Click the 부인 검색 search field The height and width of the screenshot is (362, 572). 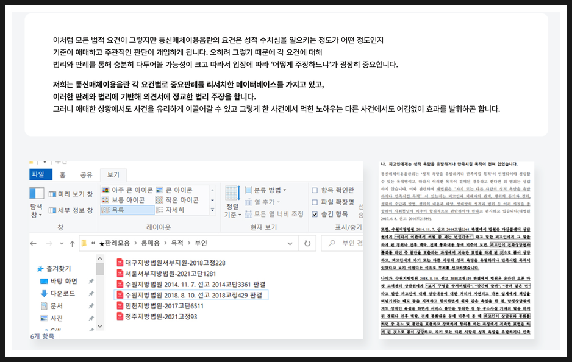point(342,243)
